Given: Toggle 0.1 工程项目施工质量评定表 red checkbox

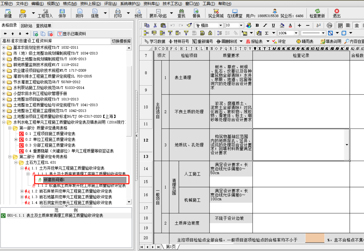Looking at the screenshot, I should tap(21, 134).
